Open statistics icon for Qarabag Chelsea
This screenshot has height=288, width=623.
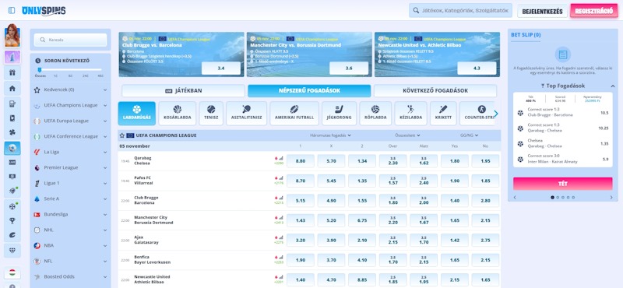coord(280,158)
